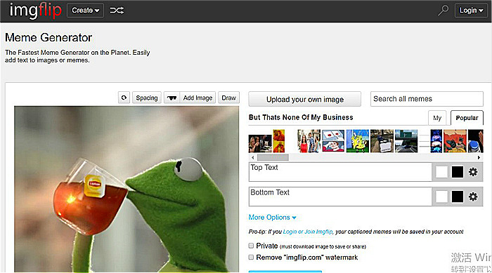Select the Drake Hotline Bling template thumbnail
The image size is (492, 273).
point(278,141)
